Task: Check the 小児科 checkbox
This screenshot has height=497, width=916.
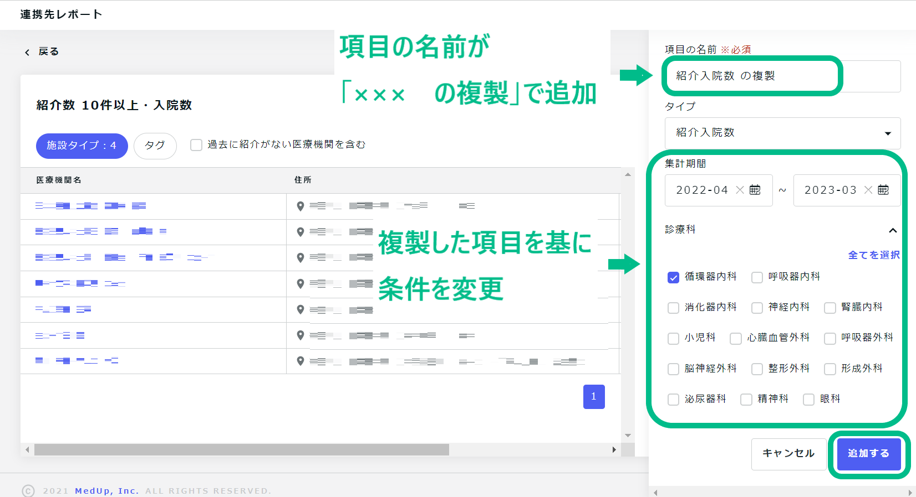Action: [673, 338]
